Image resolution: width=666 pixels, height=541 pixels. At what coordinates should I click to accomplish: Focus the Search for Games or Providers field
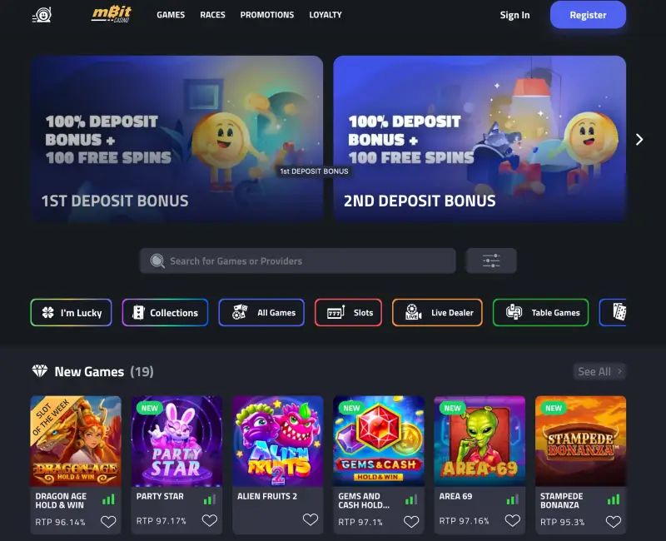coord(298,261)
